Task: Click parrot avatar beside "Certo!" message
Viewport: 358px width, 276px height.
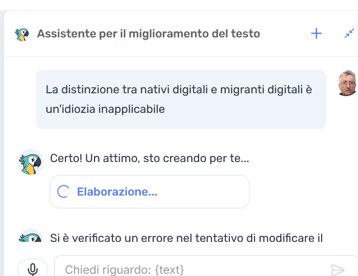Action: [x=30, y=163]
